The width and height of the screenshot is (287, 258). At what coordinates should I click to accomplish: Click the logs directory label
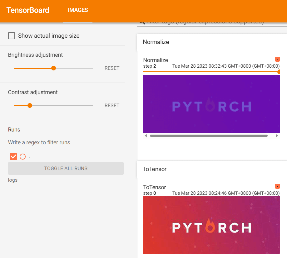13,180
